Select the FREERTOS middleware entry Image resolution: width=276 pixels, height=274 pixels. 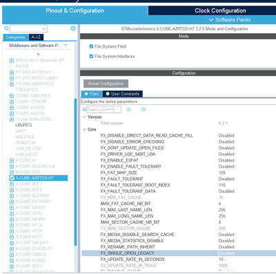click(26, 90)
